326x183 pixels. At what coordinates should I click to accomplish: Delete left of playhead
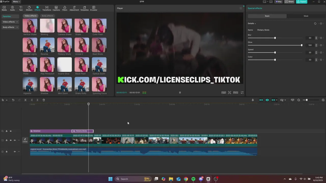(x=31, y=100)
